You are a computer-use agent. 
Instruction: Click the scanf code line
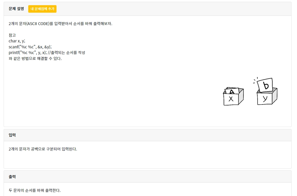click(x=30, y=47)
